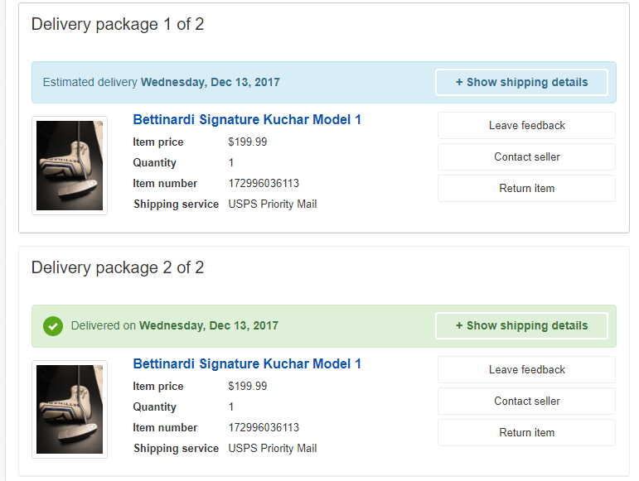Open Bettinardi Signature Kuchar link, package 1

click(x=247, y=120)
